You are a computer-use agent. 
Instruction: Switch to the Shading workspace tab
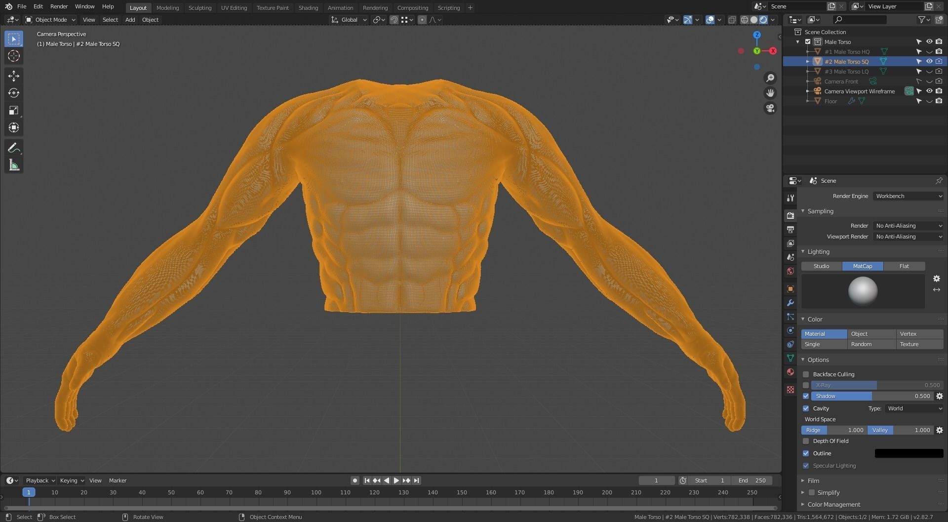pos(308,7)
